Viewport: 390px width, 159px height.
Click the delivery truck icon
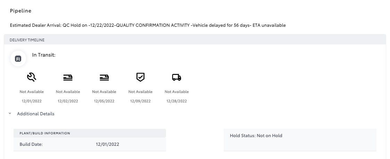point(177,77)
